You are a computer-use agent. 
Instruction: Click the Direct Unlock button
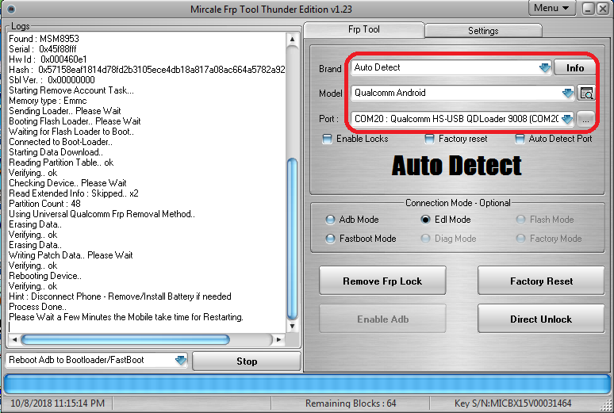click(x=541, y=319)
